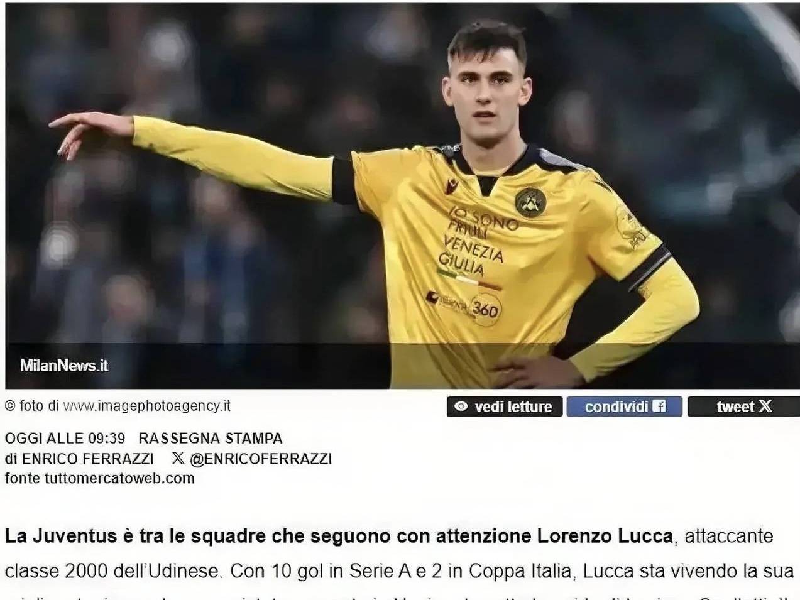Click the copyright symbol before foto di

pos(10,406)
